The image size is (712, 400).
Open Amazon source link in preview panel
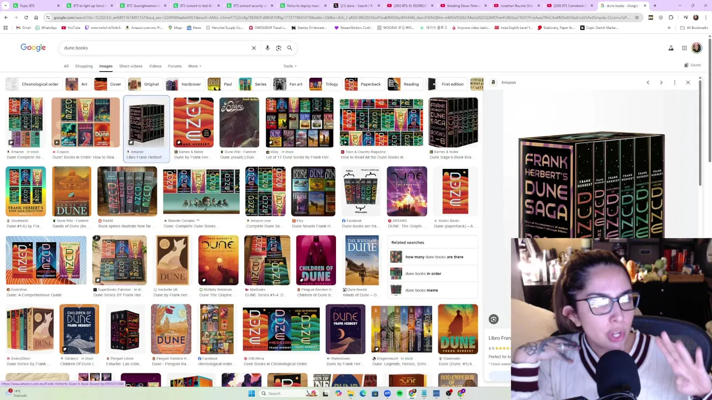(503, 83)
